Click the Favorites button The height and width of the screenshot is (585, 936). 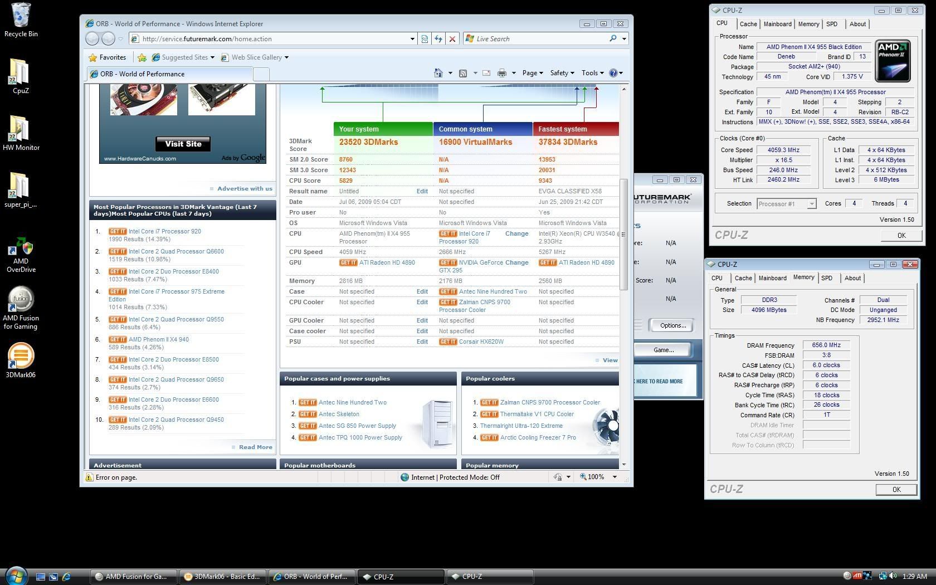coord(108,57)
